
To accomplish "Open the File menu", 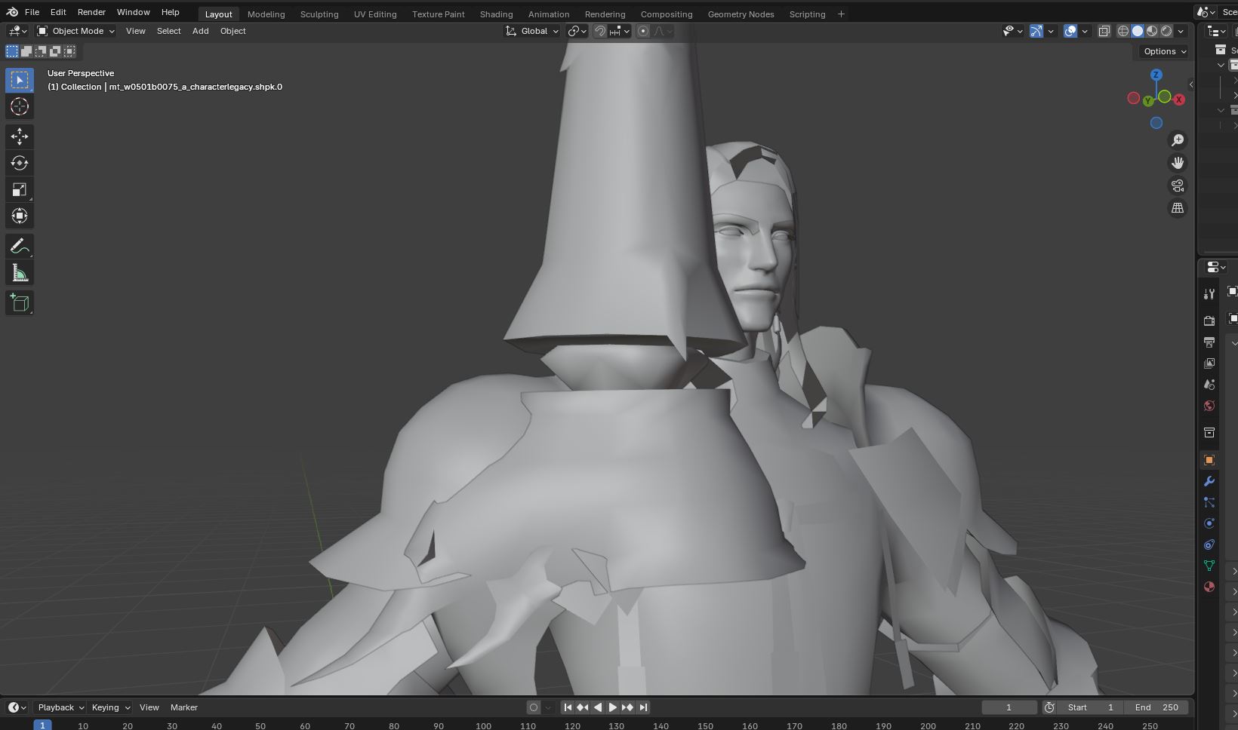I will (32, 12).
